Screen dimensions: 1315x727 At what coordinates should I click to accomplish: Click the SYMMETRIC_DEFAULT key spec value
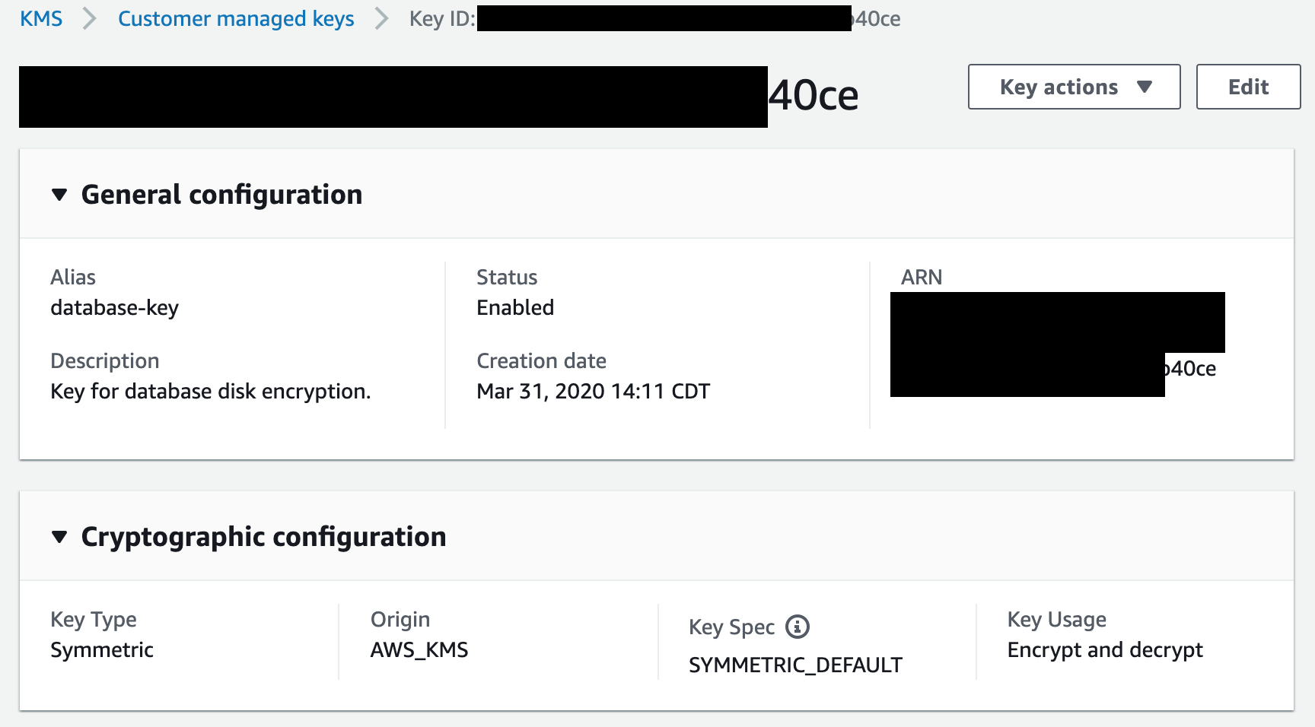point(795,665)
